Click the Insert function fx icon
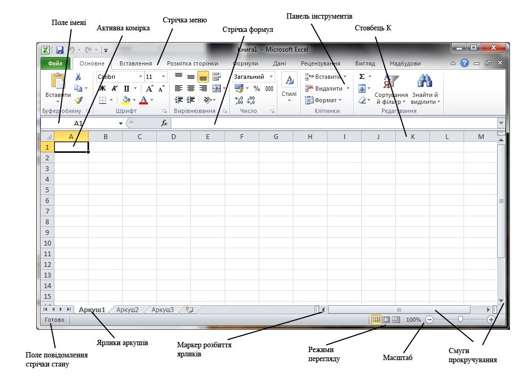Screen dimensions: 527x383 (164, 123)
